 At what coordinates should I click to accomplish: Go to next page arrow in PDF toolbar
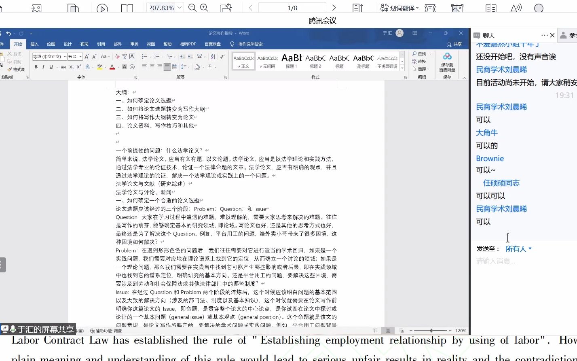[x=334, y=8]
